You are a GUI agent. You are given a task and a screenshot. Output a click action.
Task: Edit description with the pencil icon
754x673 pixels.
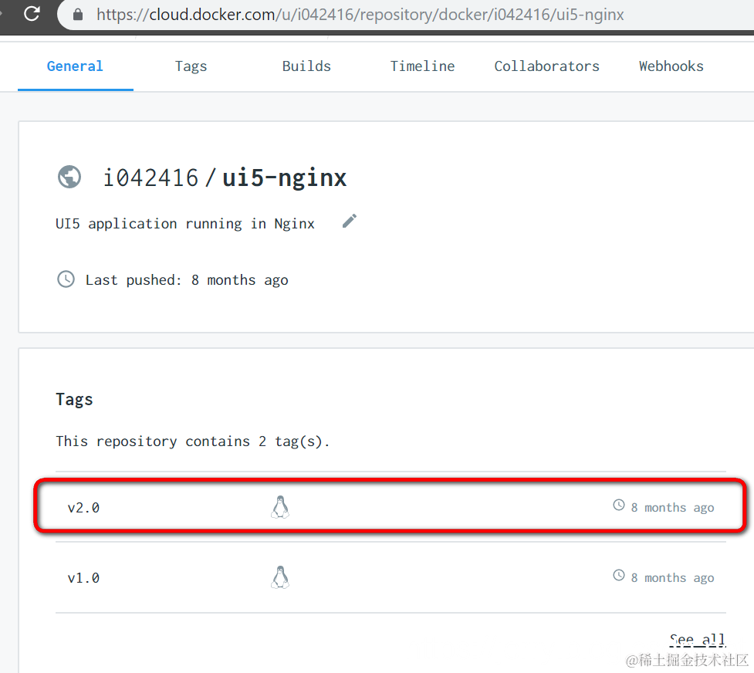350,222
